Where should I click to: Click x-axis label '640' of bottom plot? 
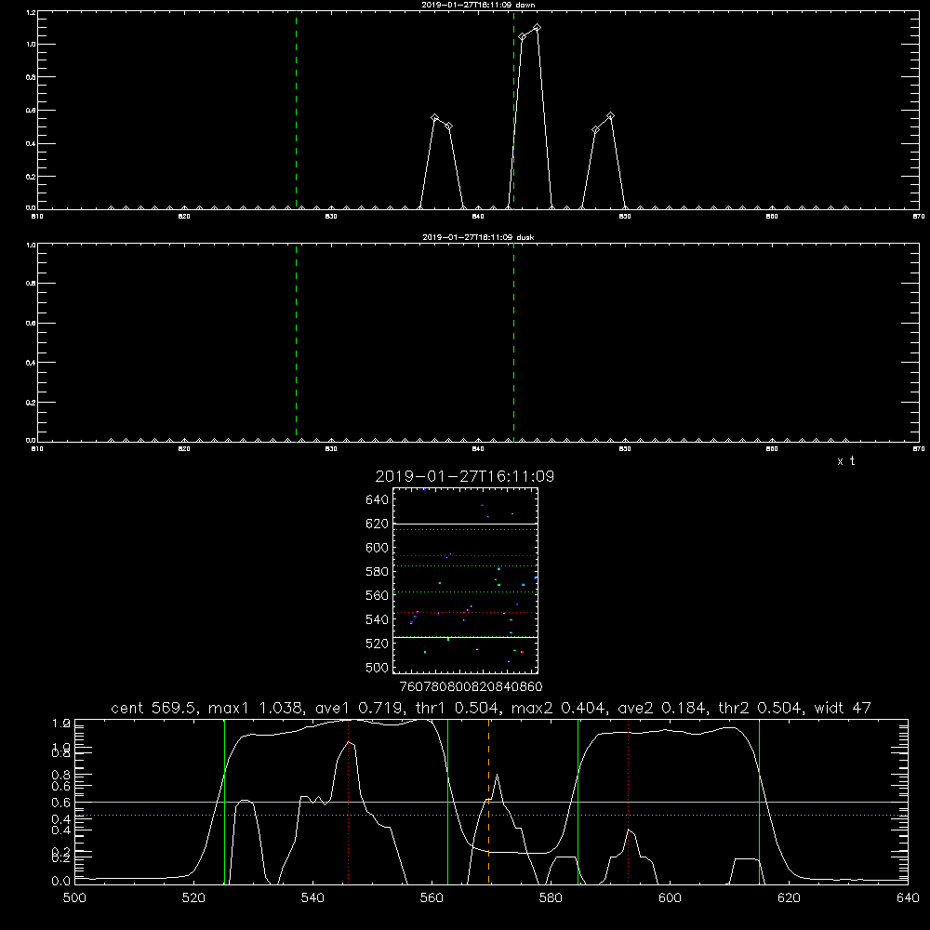pos(908,898)
